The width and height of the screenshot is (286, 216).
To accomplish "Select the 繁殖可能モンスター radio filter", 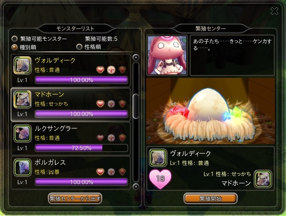I will 14,39.
